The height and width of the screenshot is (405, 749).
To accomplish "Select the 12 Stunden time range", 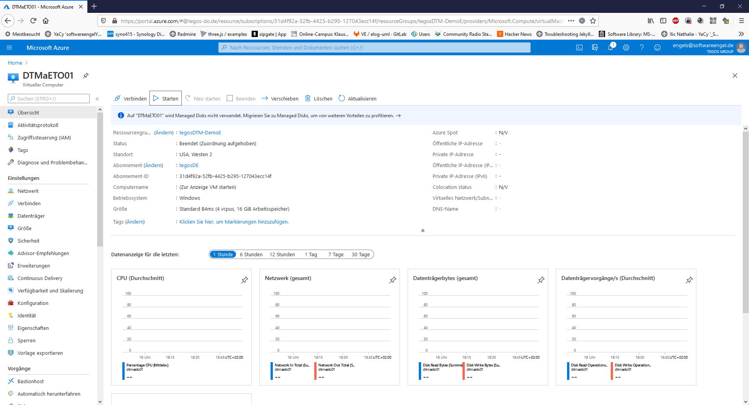I will tap(282, 254).
